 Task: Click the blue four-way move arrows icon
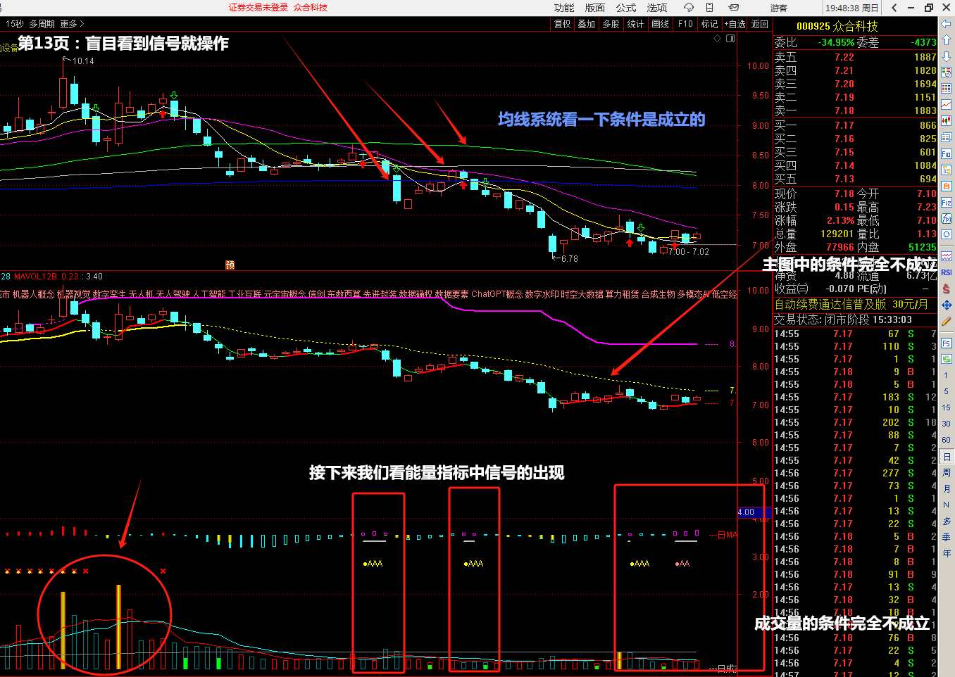click(x=947, y=305)
